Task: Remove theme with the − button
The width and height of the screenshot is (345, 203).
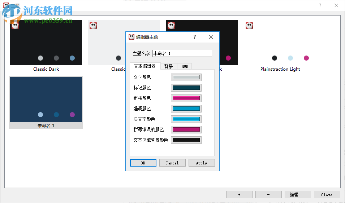Action: [268, 194]
